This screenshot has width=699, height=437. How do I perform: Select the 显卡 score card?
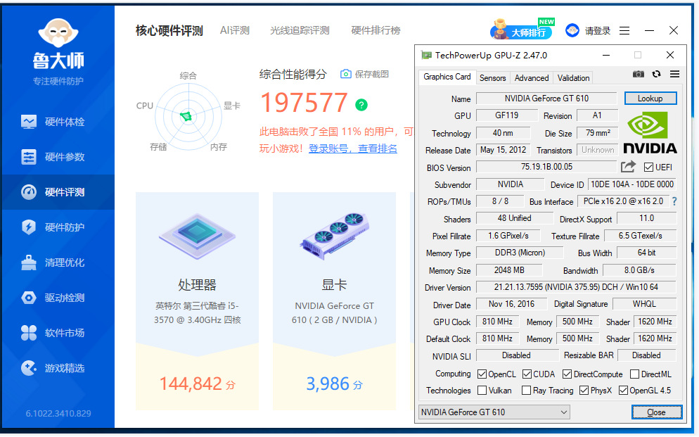(334, 301)
